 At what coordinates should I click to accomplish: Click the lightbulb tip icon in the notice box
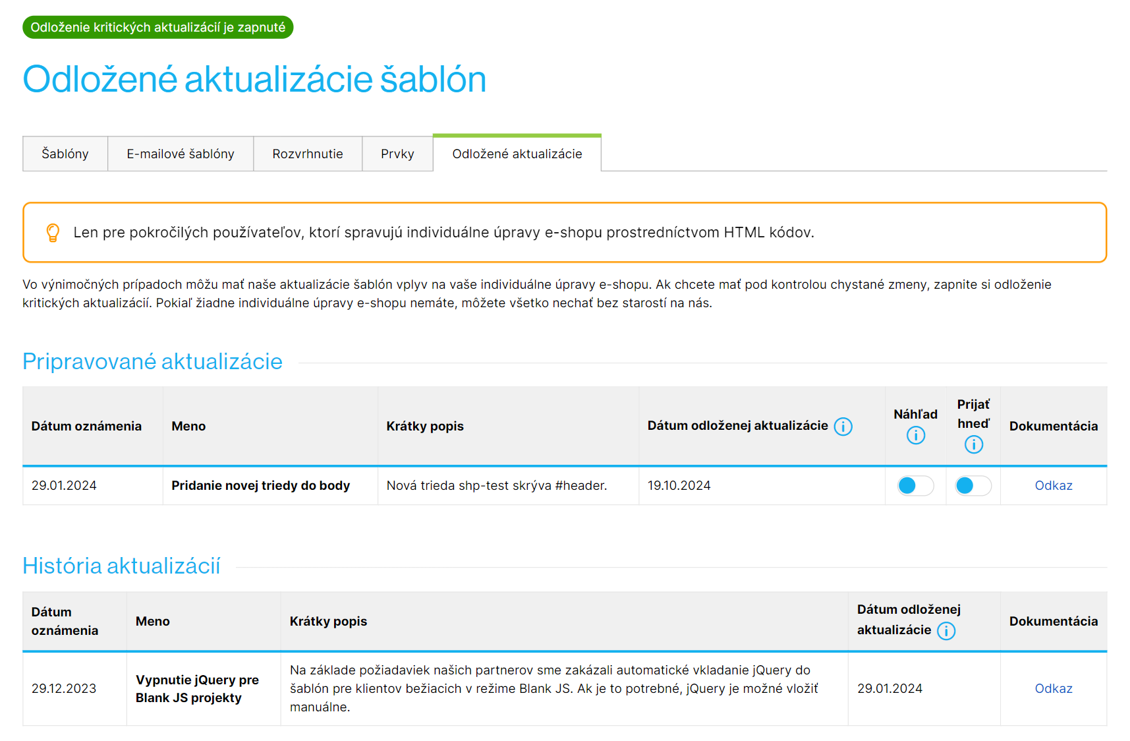(x=53, y=233)
